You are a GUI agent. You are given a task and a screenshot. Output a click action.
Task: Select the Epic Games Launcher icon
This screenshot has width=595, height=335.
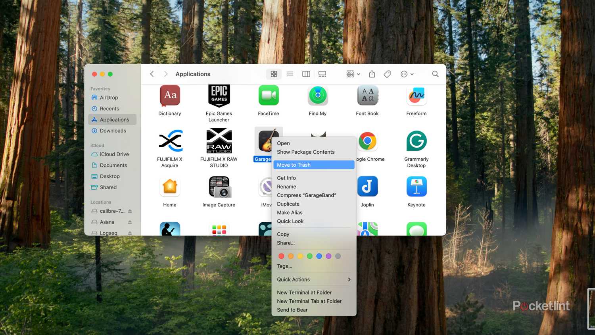click(x=219, y=96)
